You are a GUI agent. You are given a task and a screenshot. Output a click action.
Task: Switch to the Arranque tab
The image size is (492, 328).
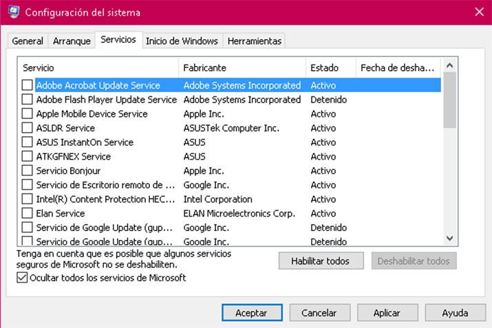(x=72, y=41)
